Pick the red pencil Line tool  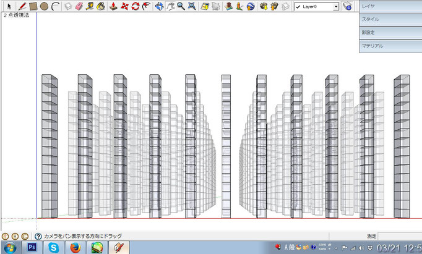tap(22, 6)
